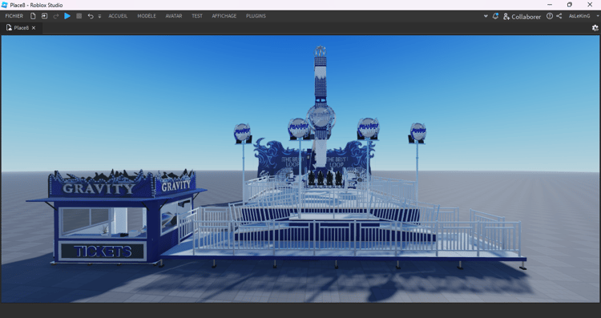This screenshot has height=318, width=601.
Task: Open viewport settings gear icon
Action: 595,27
